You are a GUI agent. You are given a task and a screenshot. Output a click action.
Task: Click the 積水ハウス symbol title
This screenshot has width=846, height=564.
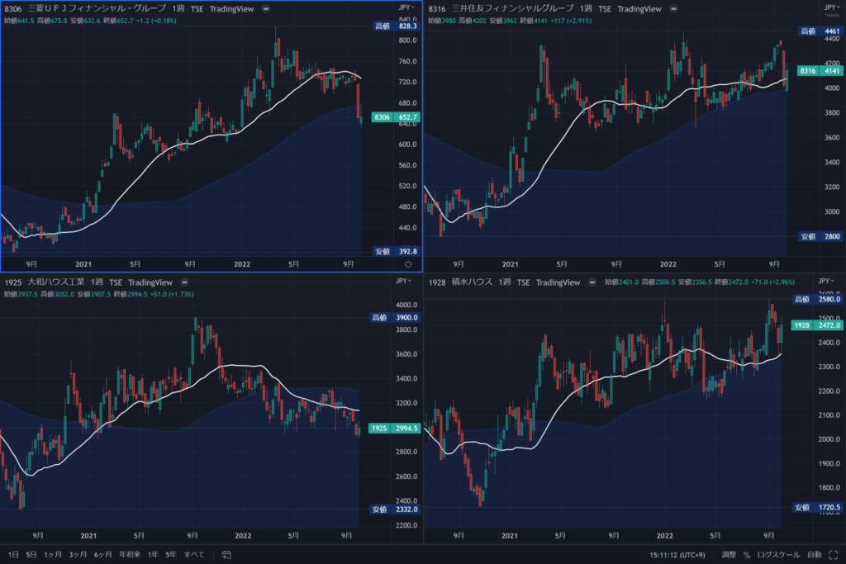tap(472, 282)
